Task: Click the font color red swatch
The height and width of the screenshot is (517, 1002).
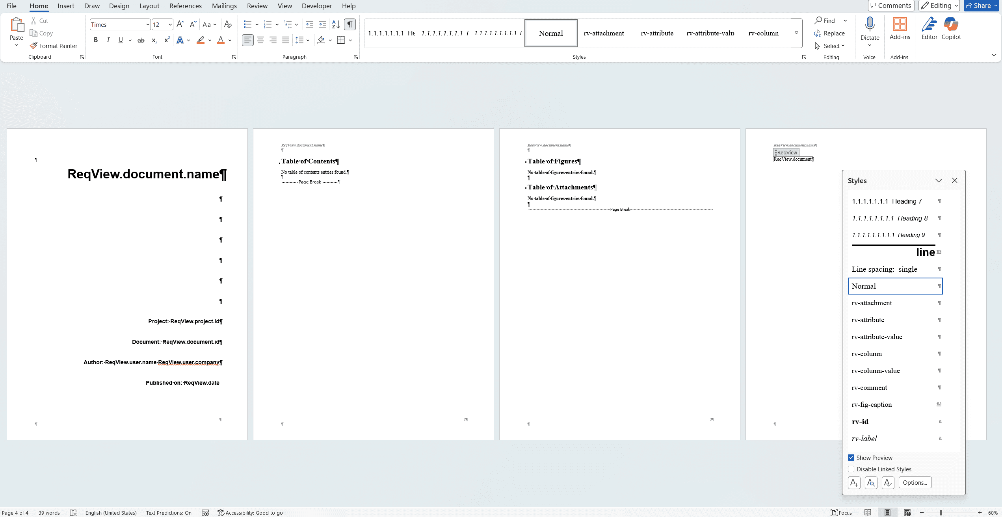Action: click(221, 40)
